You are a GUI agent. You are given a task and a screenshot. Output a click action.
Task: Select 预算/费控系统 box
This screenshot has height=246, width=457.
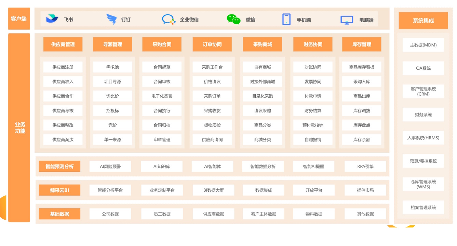point(423,161)
